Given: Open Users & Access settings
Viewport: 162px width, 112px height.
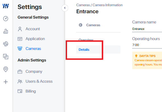Looking at the screenshot, I should [x=35, y=81].
